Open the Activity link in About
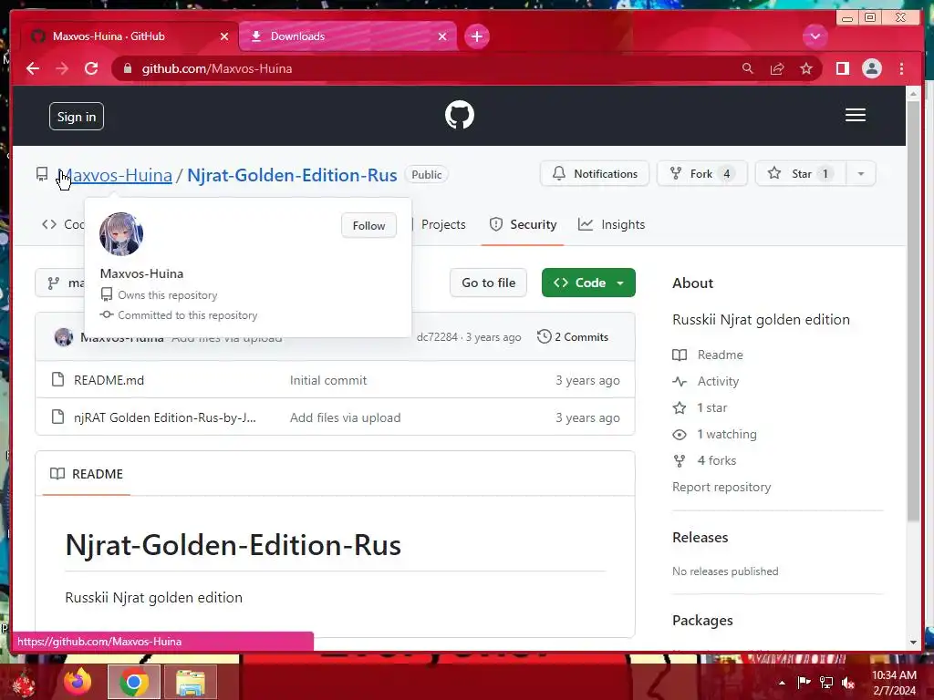The width and height of the screenshot is (934, 700). pos(706,381)
